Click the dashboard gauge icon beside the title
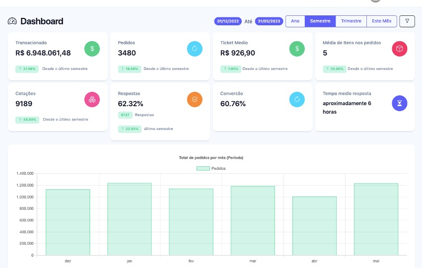 (x=12, y=21)
